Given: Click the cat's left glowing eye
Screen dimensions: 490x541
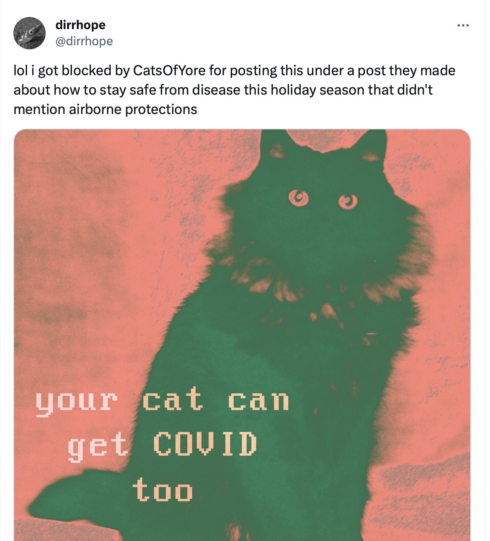Looking at the screenshot, I should pyautogui.click(x=298, y=198).
